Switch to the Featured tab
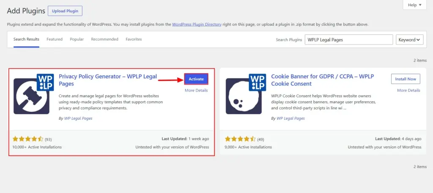Image resolution: width=433 pixels, height=193 pixels. 55,39
